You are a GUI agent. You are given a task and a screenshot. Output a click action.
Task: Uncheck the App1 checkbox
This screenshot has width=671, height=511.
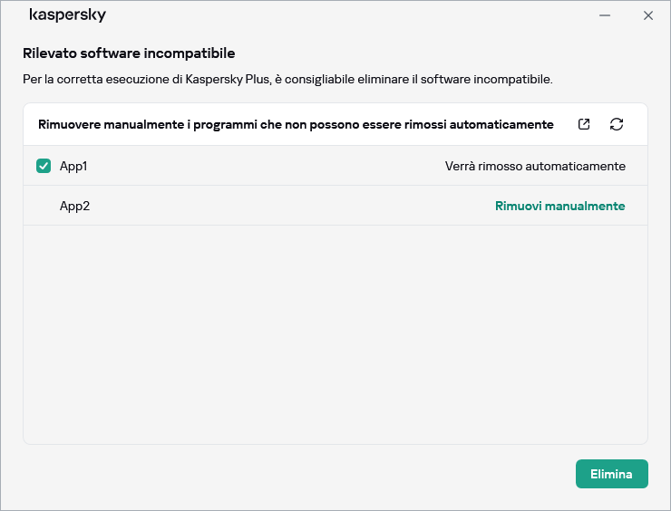point(44,166)
